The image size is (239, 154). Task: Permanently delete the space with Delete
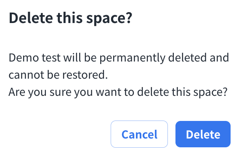[x=203, y=134]
